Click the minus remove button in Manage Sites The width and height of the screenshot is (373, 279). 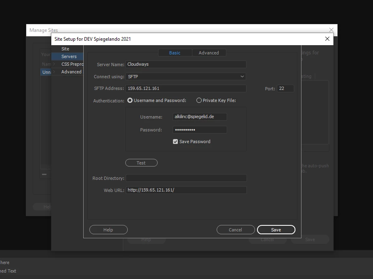click(44, 174)
